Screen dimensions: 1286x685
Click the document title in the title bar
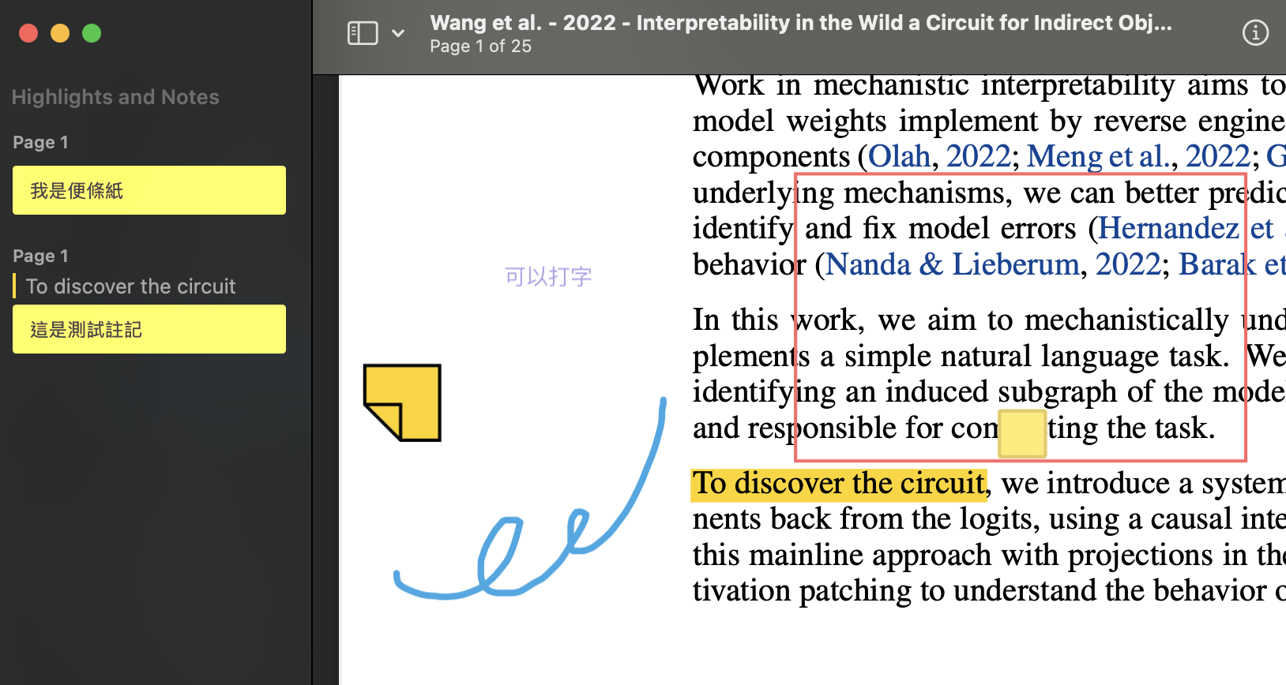click(800, 23)
